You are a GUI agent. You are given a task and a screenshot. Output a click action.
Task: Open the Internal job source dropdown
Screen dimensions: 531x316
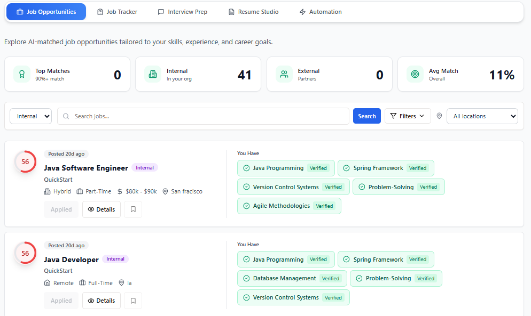pos(31,116)
